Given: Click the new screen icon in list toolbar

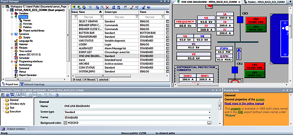Looking at the screenshot, I should 74,7.
